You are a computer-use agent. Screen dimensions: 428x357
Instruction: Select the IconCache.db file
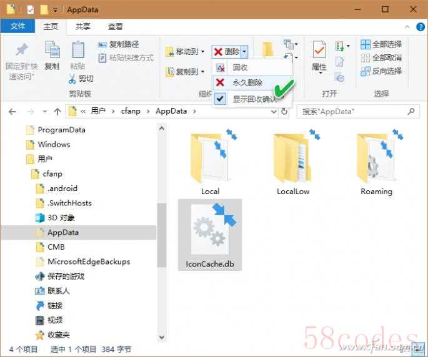(x=210, y=235)
